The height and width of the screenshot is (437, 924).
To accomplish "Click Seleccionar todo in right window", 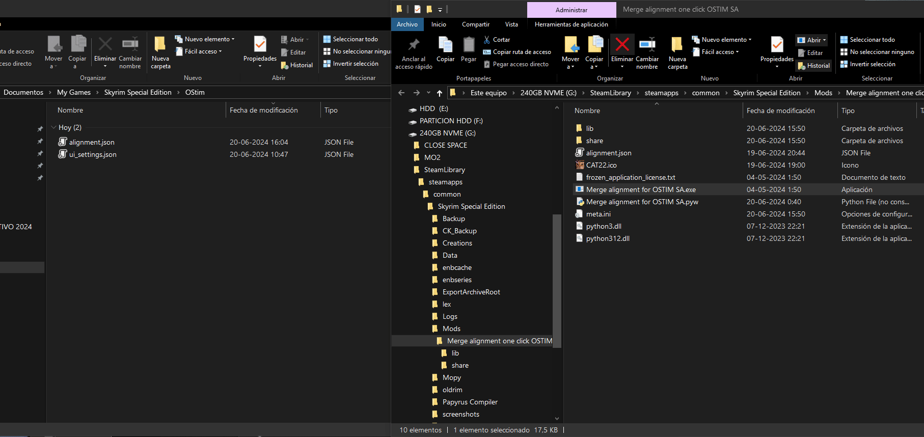I will point(867,40).
